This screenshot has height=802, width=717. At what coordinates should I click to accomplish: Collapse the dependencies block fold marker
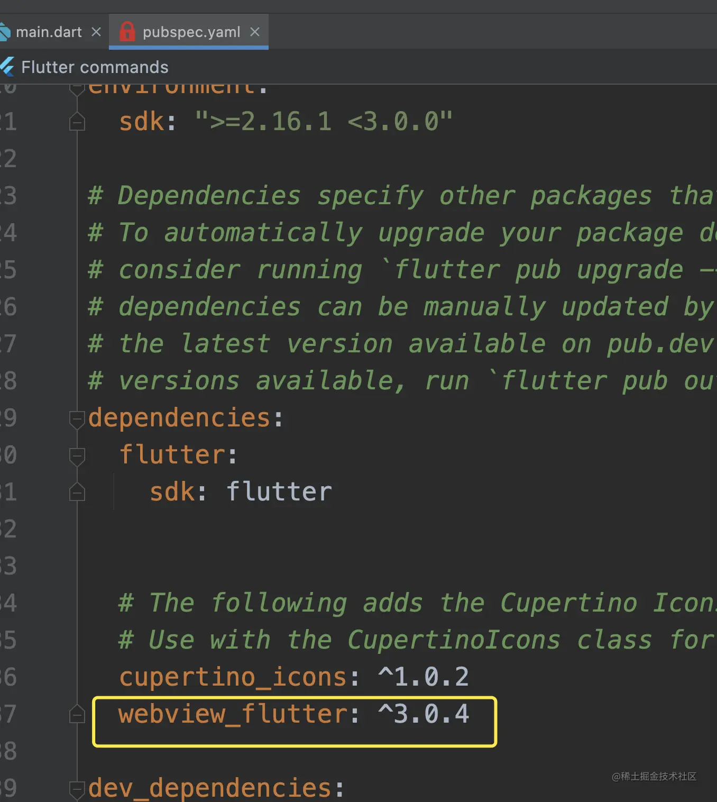point(77,419)
